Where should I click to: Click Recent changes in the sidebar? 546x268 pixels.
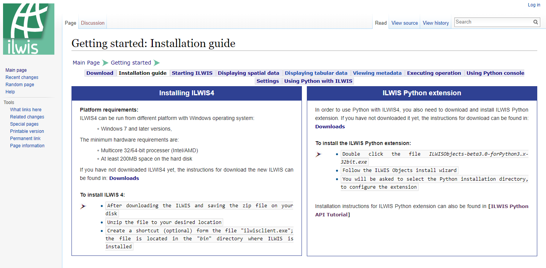pos(22,77)
